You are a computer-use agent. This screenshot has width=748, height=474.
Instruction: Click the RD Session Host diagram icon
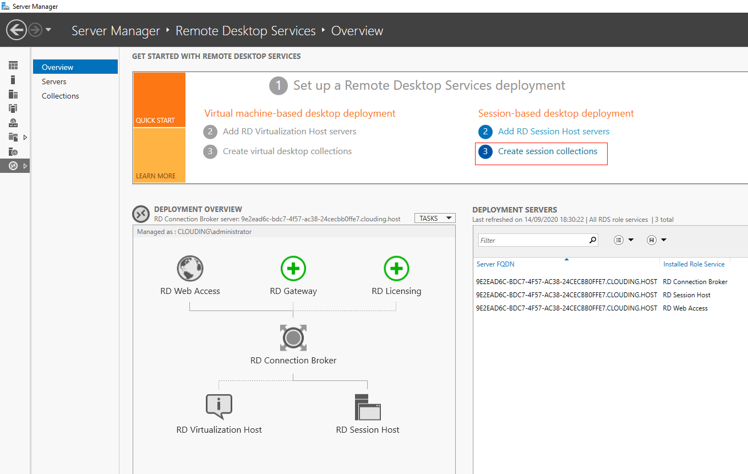tap(368, 407)
